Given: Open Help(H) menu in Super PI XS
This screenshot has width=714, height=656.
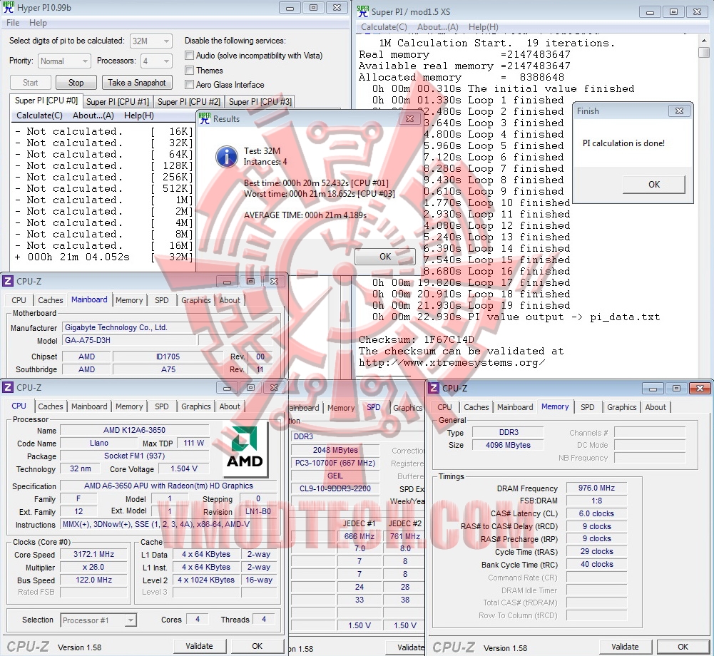Looking at the screenshot, I should point(483,27).
